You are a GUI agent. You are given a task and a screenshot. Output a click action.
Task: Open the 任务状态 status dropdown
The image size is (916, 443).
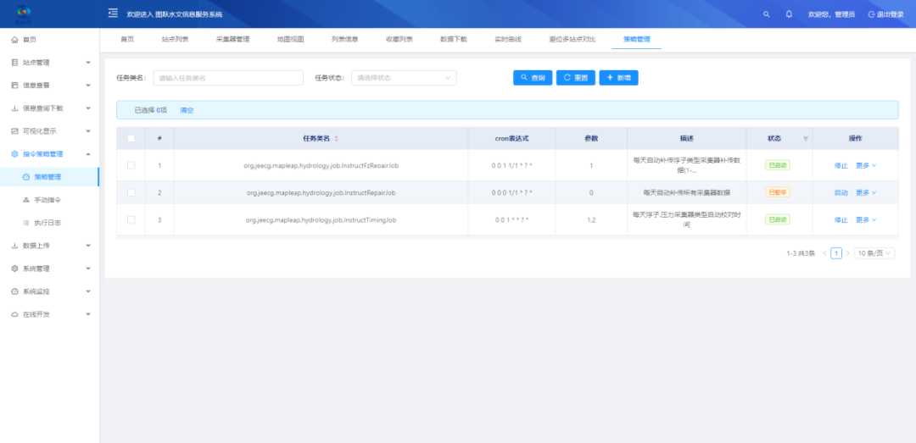404,78
